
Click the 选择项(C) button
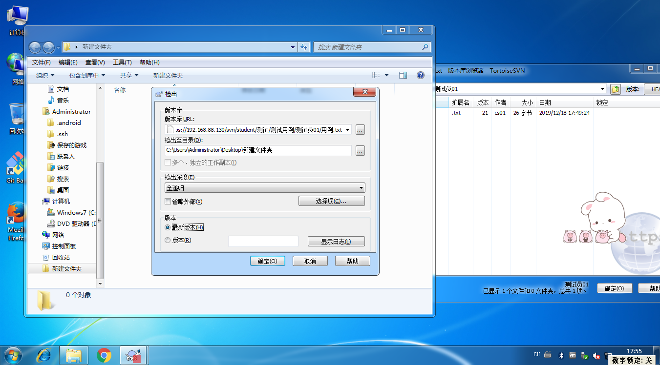click(x=331, y=201)
